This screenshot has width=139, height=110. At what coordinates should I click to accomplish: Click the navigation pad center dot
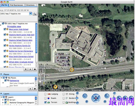[96, 98]
